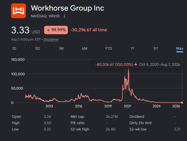The height and width of the screenshot is (141, 187).
Task: Select the 5D time range tab
Action: 38,48
